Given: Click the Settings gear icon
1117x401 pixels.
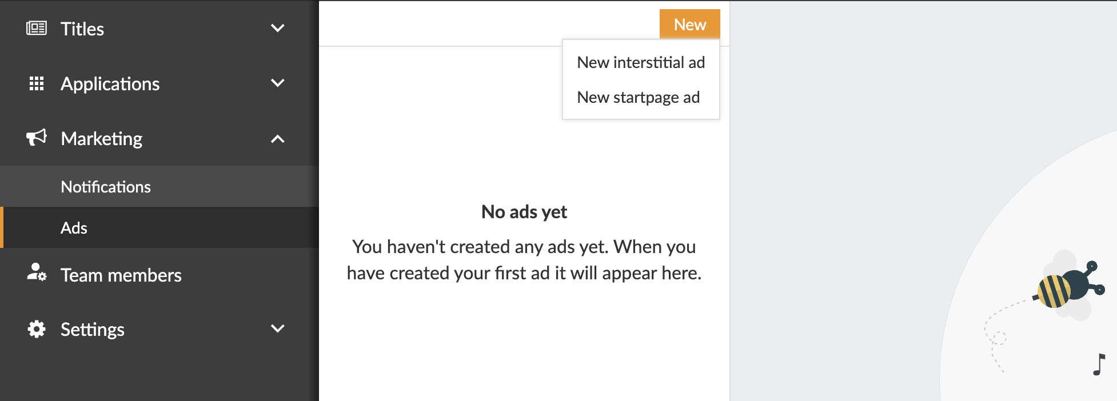Looking at the screenshot, I should 37,329.
